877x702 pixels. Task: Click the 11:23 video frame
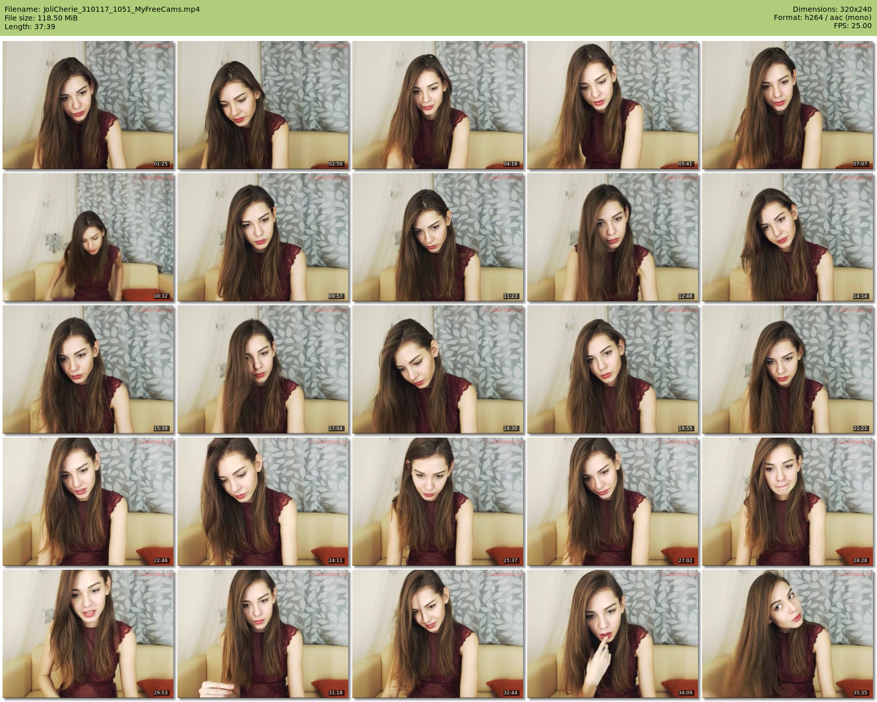438,237
